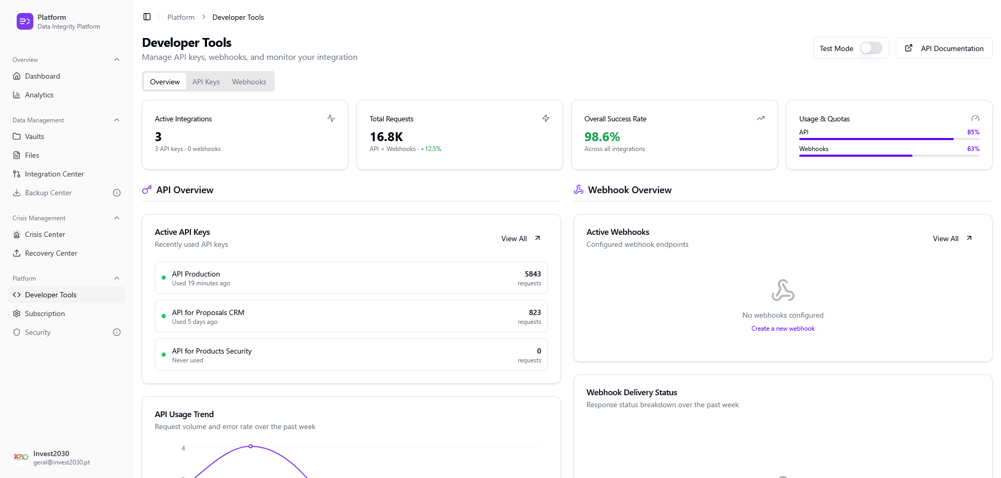Select the API Production key entry
Viewport: 1001px width, 478px height.
click(351, 278)
